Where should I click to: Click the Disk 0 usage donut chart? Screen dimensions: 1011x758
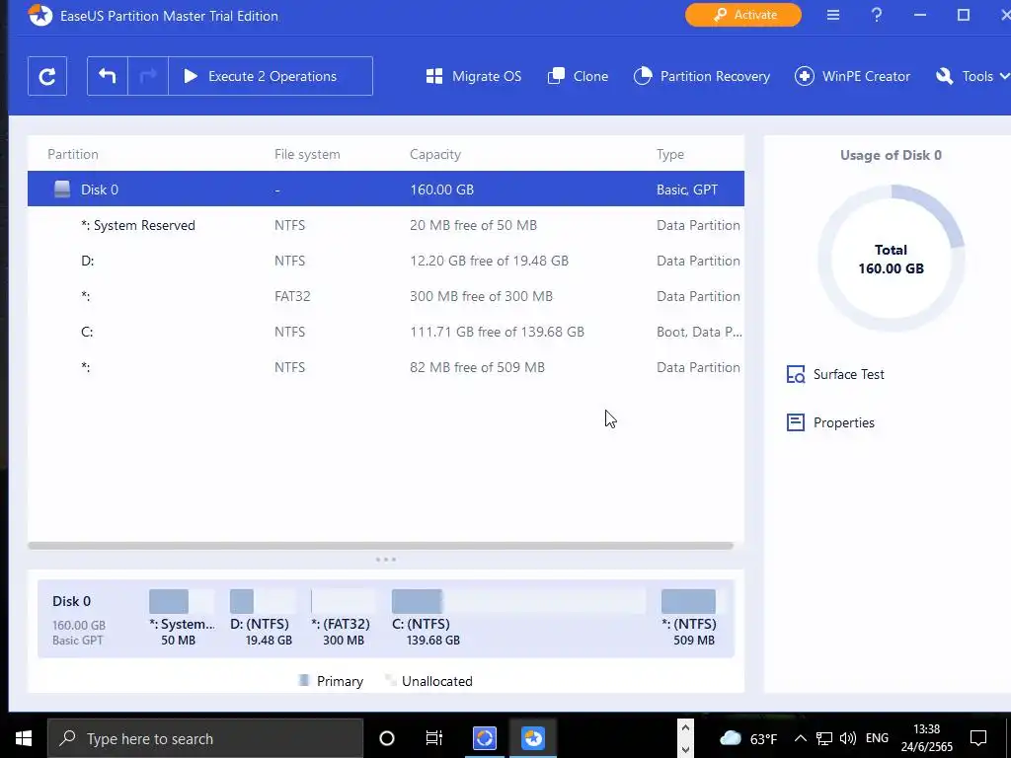(892, 259)
